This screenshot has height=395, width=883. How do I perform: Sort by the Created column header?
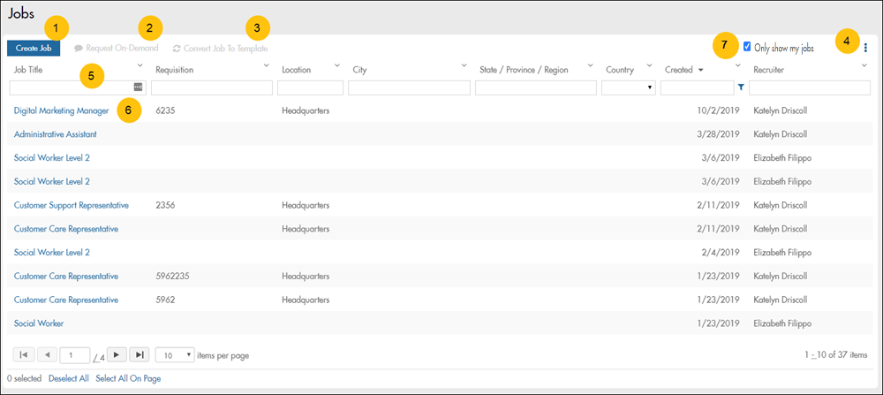pyautogui.click(x=679, y=69)
